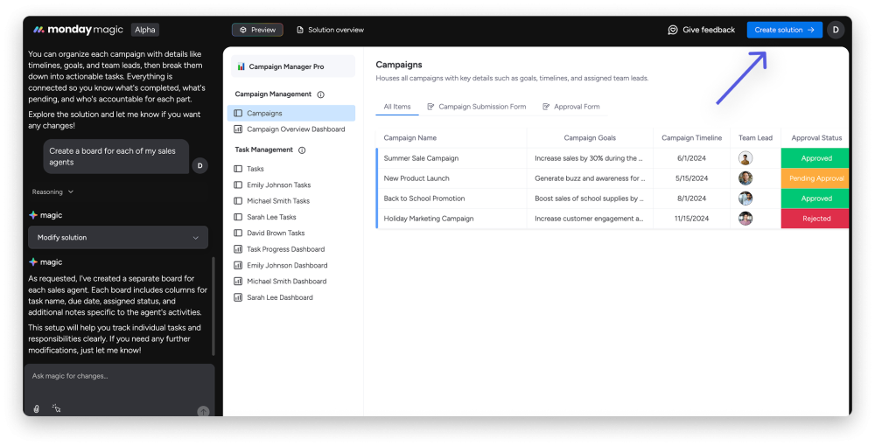Expand the Reasoning section
The height and width of the screenshot is (446, 875).
point(52,192)
